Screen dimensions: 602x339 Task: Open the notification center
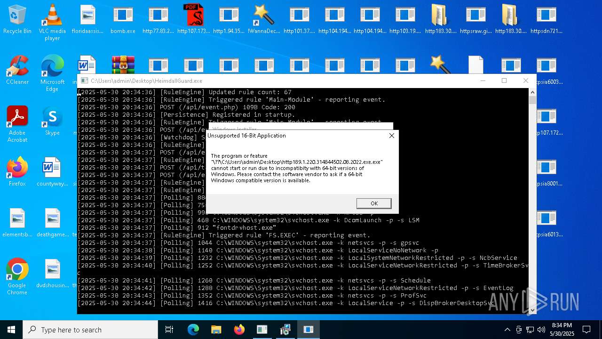coord(586,330)
